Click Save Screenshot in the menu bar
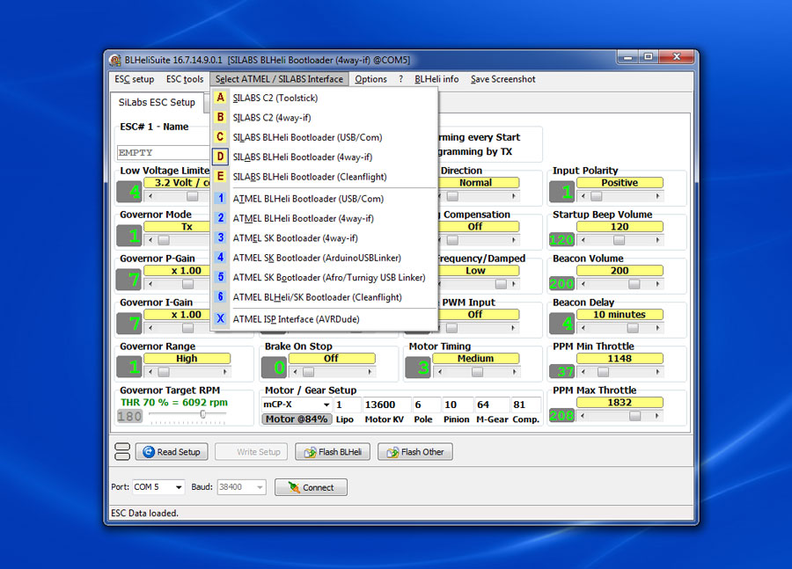 click(503, 79)
